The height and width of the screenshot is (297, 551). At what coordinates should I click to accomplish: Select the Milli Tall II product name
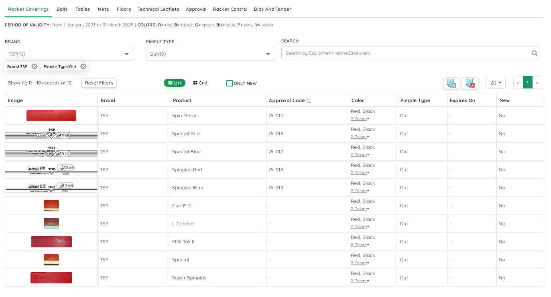[x=183, y=242]
